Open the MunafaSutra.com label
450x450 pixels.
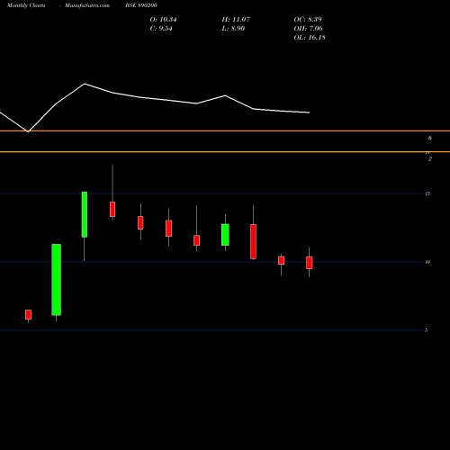(x=87, y=5)
